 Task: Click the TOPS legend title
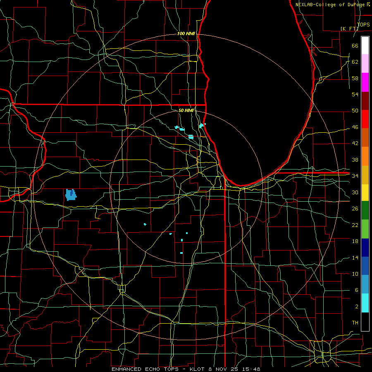coord(363,24)
